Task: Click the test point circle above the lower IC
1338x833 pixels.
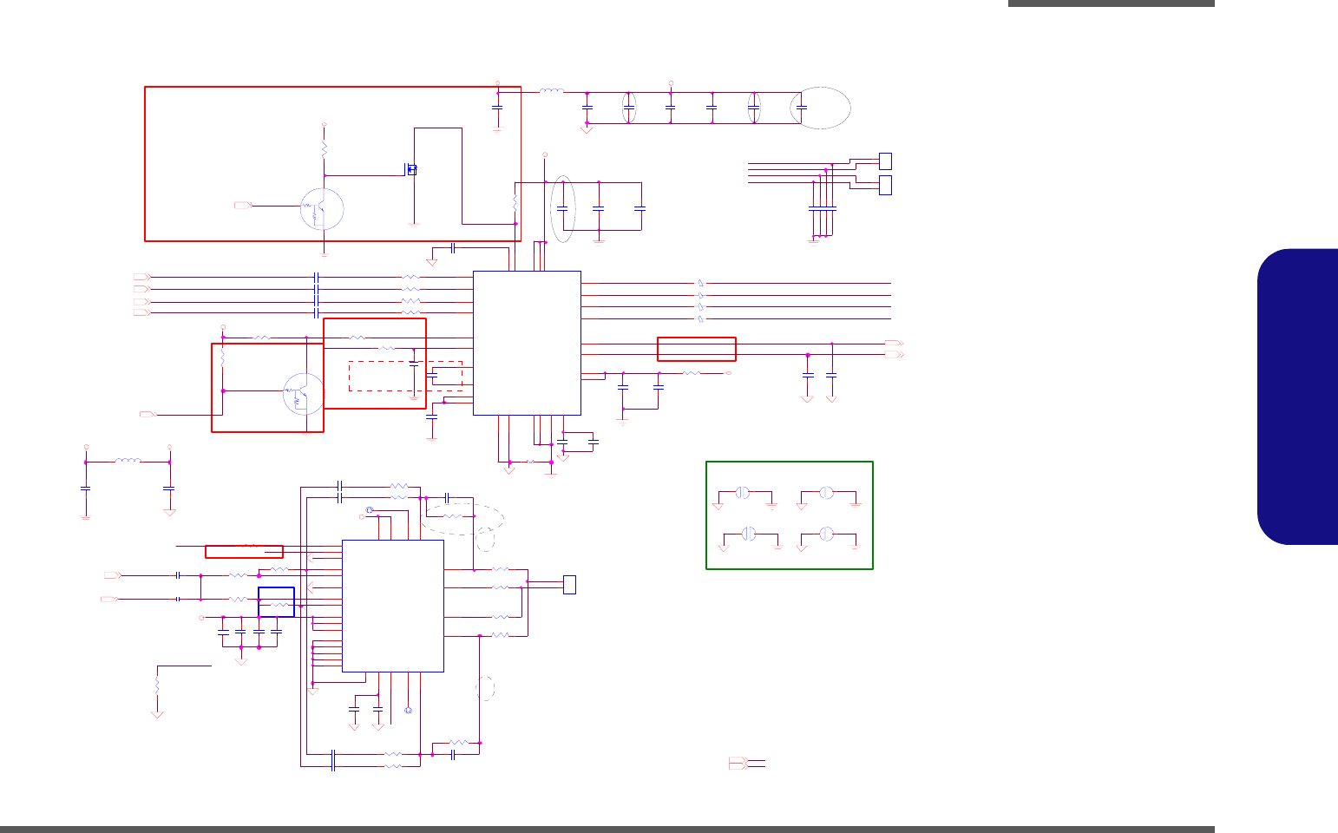Action: point(369,509)
